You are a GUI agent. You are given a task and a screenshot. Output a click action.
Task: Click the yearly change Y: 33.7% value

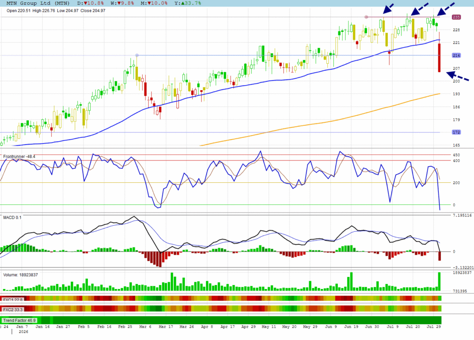[188, 3]
